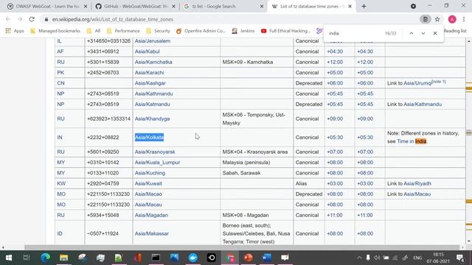Open the Asia/Kuala_Lumpur link
The image size is (472, 265).
click(x=157, y=162)
